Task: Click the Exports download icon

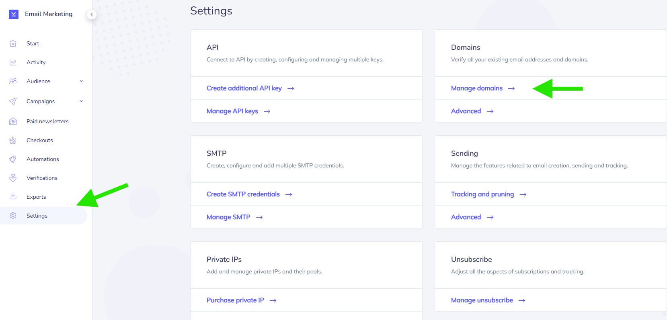Action: [13, 196]
